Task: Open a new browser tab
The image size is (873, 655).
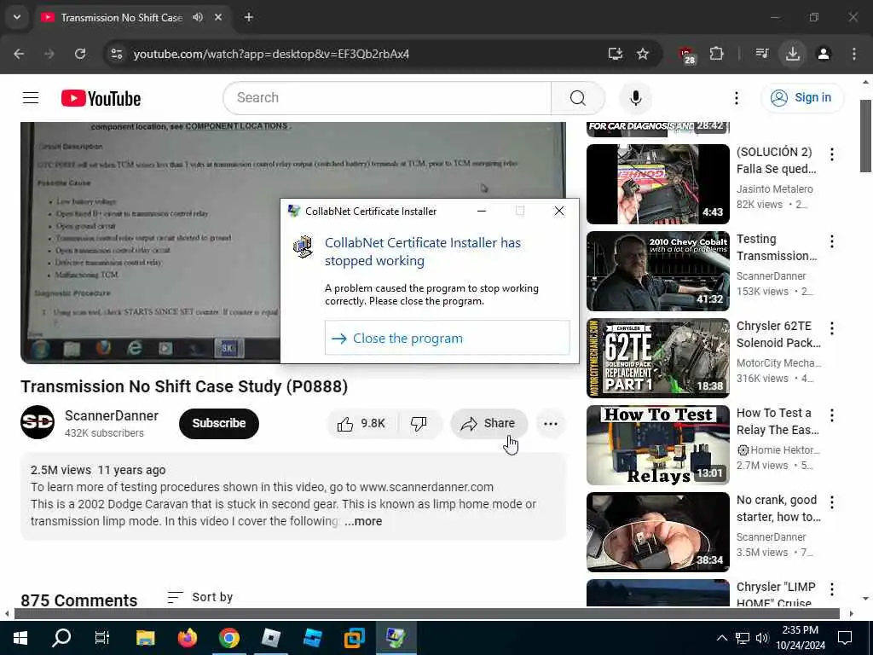Action: [x=249, y=17]
